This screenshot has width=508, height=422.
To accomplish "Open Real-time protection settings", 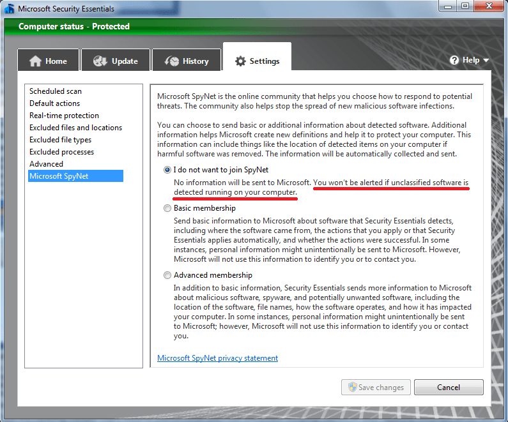I will tap(64, 116).
